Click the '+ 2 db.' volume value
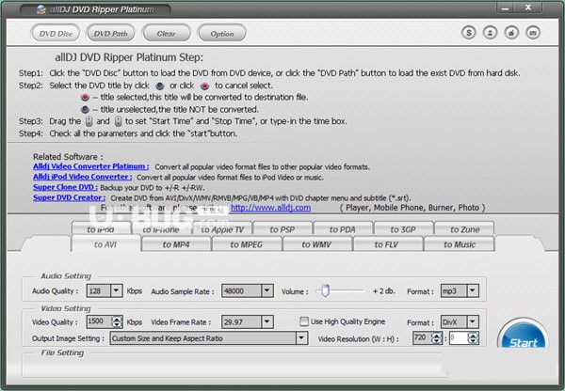 point(384,291)
